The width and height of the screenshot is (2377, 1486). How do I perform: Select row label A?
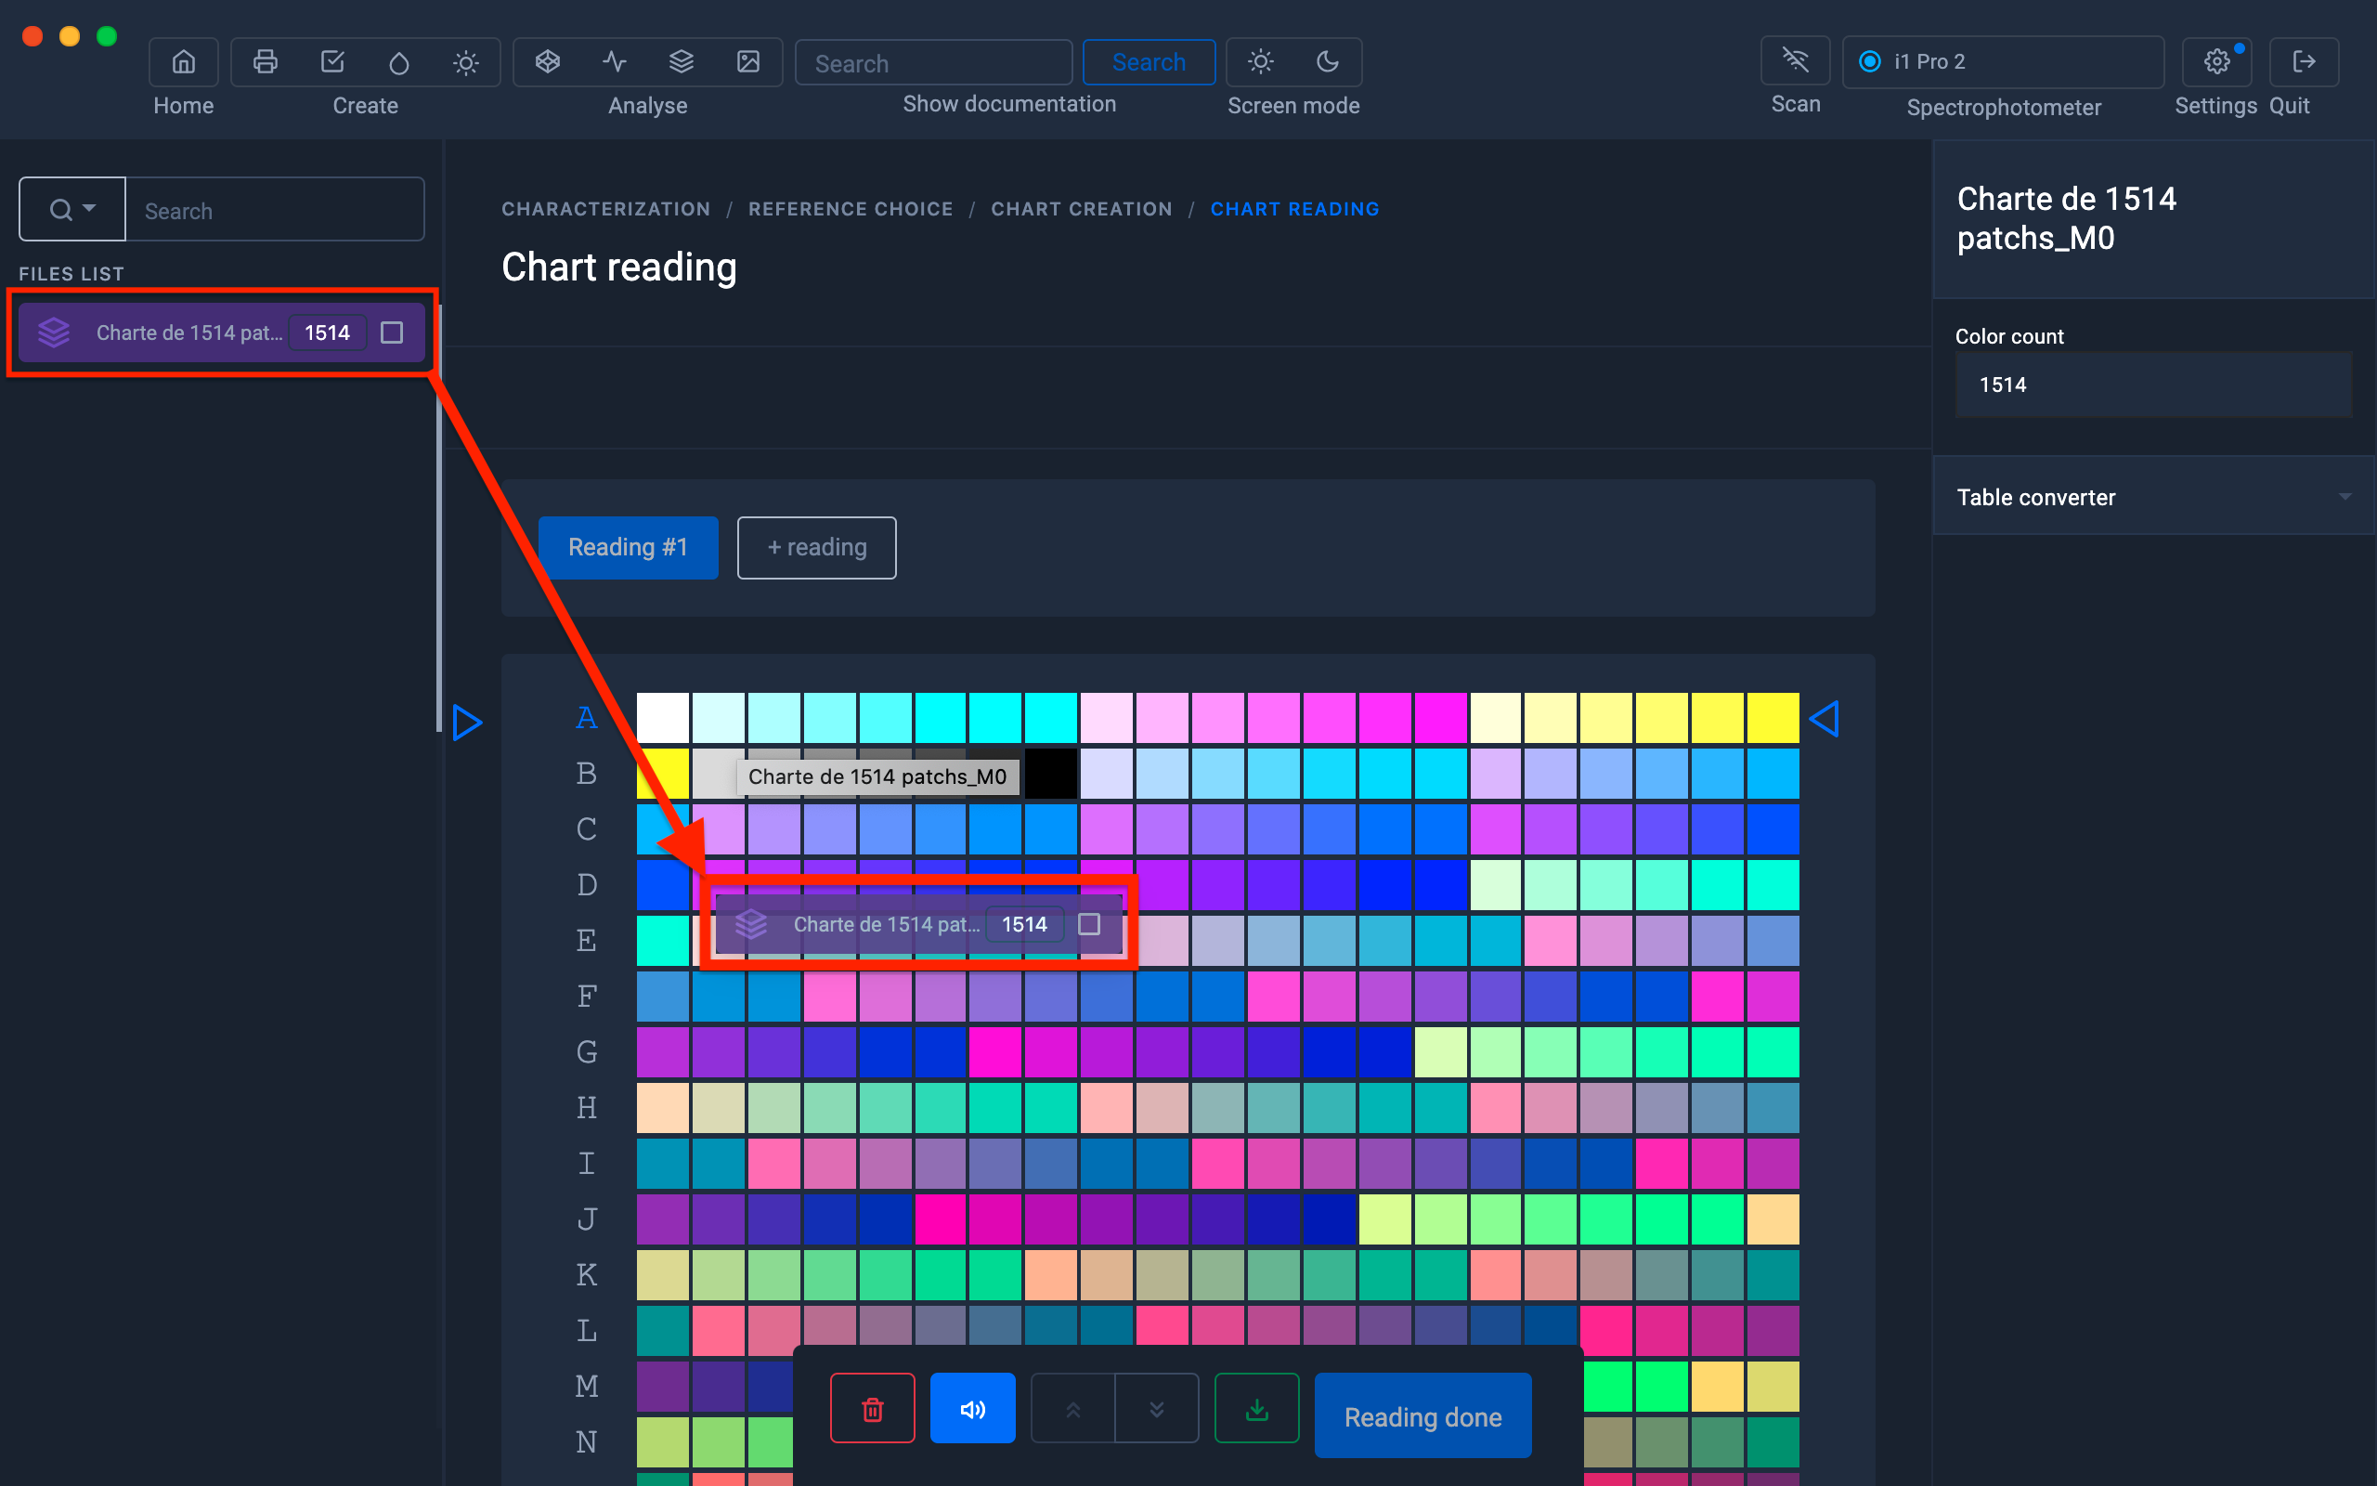[x=587, y=719]
